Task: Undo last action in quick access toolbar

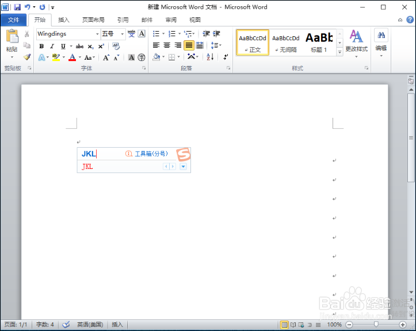Action: click(27, 7)
